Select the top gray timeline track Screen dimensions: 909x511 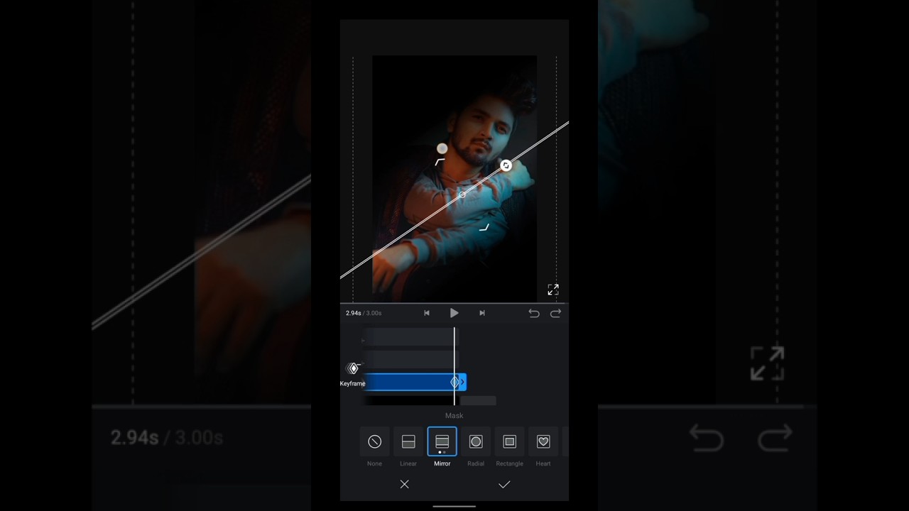pos(410,338)
